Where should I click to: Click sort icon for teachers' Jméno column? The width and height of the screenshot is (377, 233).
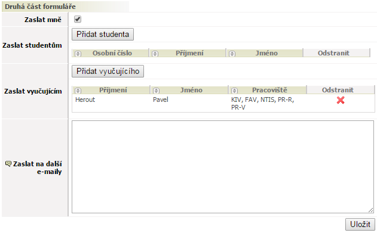point(157,91)
